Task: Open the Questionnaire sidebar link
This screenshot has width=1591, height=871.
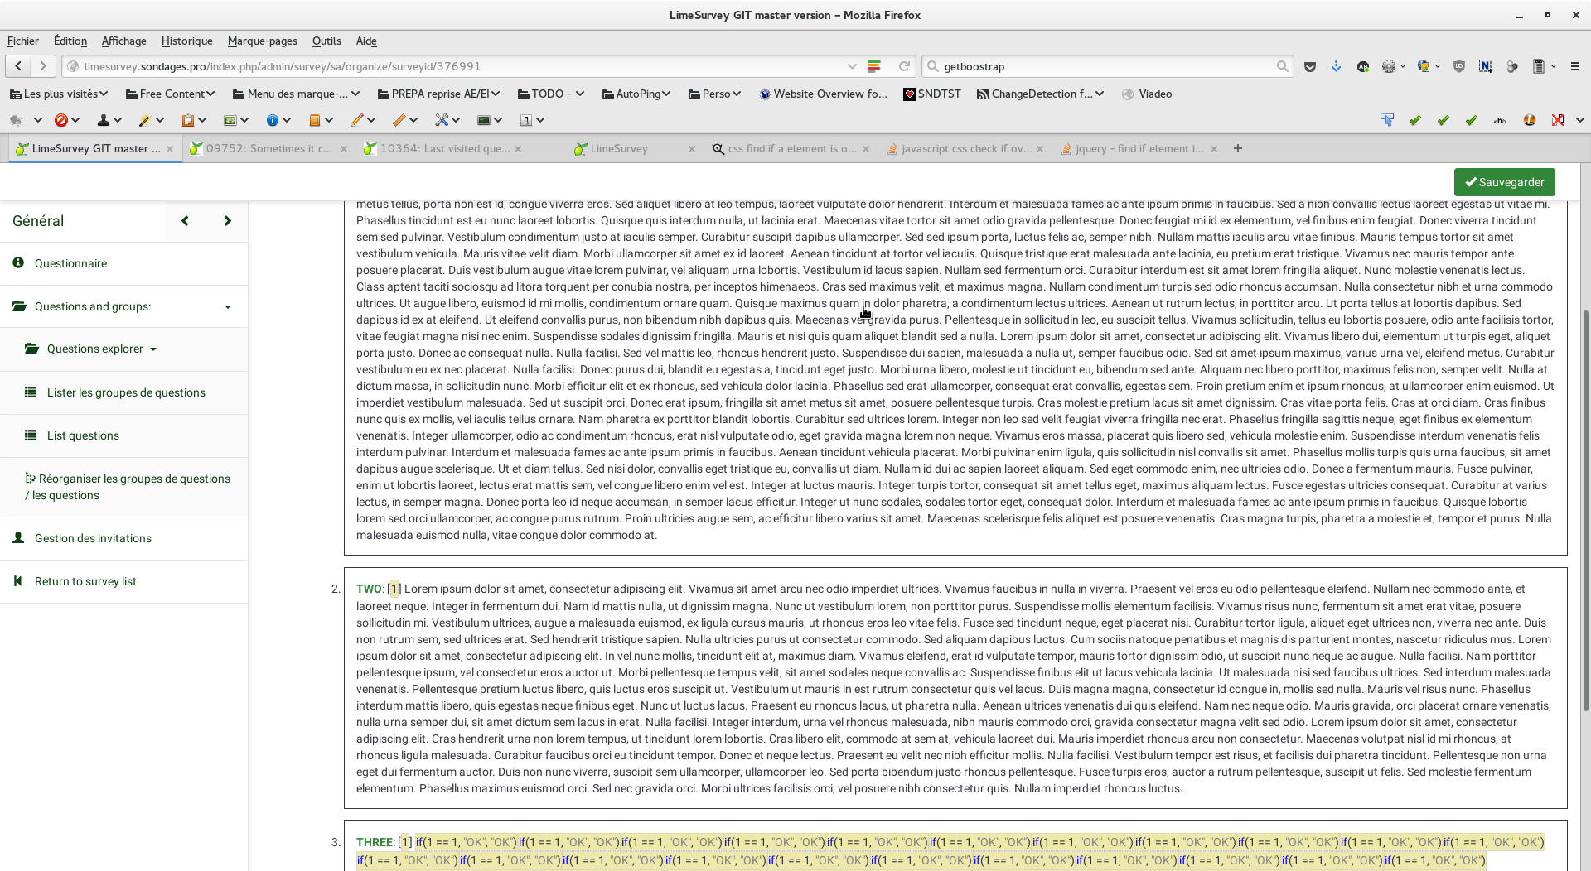Action: [x=123, y=263]
